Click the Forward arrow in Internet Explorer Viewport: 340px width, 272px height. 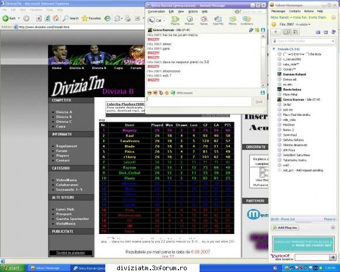point(26,18)
